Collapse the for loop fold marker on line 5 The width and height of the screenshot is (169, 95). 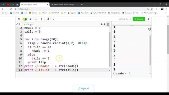point(23,39)
